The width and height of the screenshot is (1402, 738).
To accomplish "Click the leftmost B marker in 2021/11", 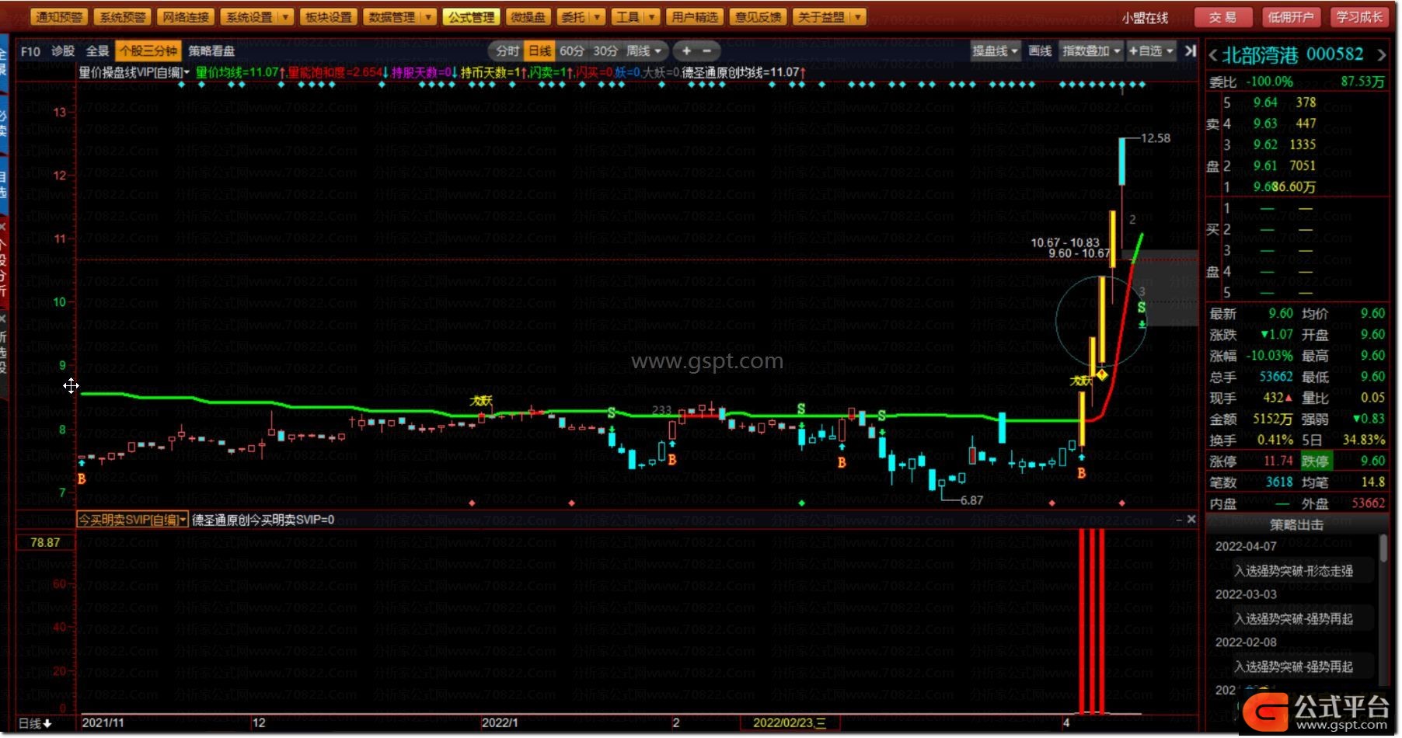I will click(x=82, y=479).
